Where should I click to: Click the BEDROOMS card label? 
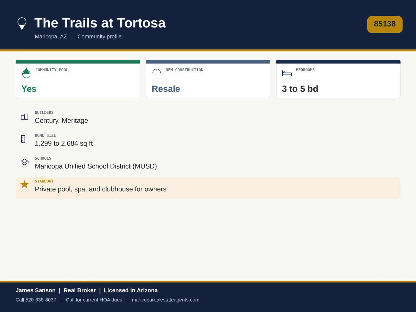coord(305,70)
